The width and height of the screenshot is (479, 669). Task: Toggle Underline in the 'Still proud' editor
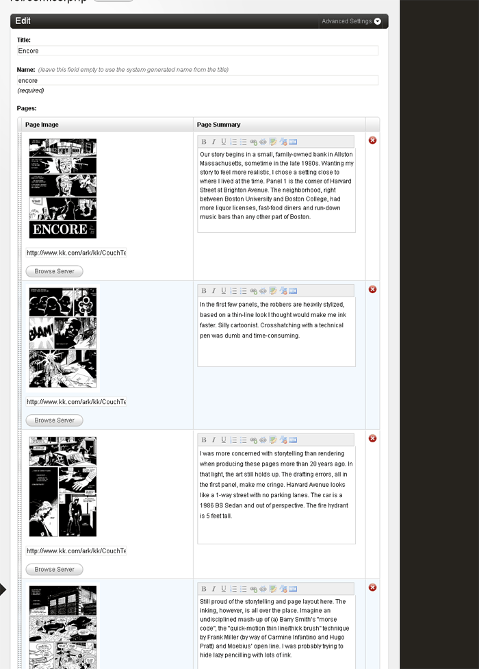(x=224, y=589)
